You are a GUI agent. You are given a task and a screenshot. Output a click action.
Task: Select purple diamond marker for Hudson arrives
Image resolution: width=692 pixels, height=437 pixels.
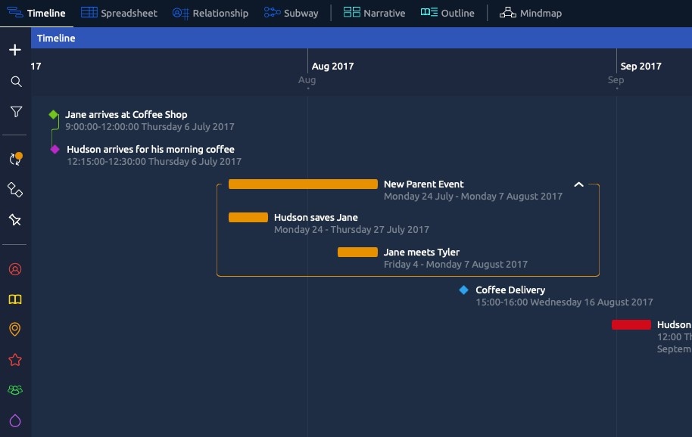(x=55, y=150)
